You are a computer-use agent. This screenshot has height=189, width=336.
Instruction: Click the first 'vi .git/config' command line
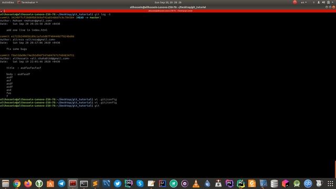58,99
